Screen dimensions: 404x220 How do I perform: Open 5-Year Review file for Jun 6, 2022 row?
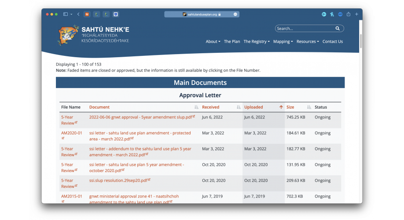[69, 120]
